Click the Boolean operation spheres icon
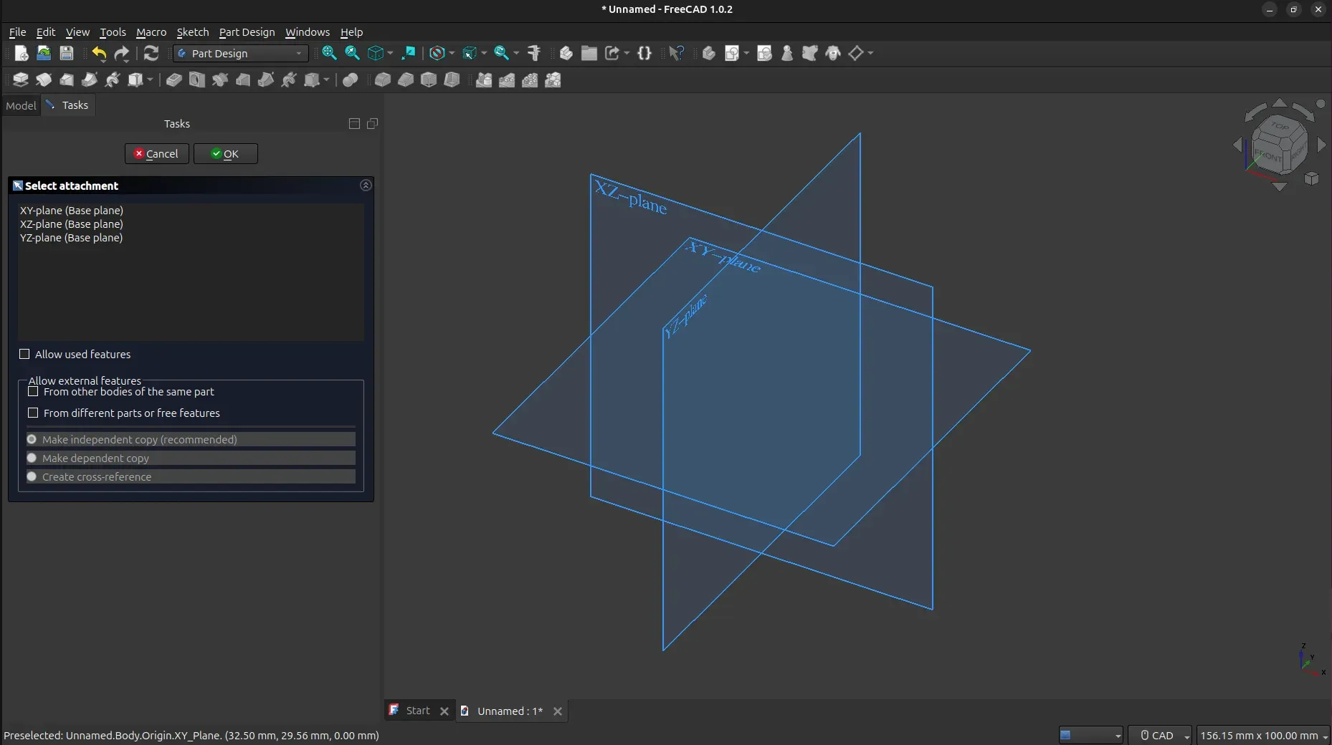 (x=350, y=80)
